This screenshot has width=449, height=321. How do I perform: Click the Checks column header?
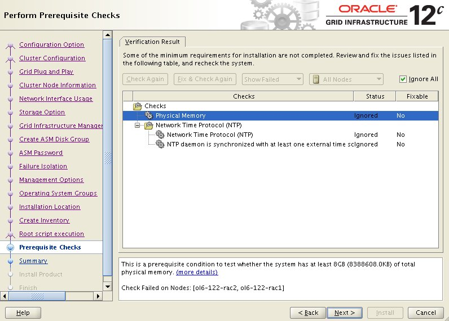[x=244, y=96]
